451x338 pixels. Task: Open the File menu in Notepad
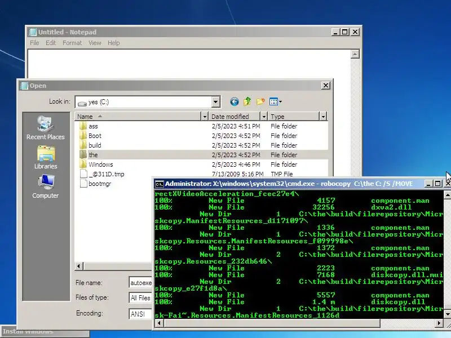(34, 43)
